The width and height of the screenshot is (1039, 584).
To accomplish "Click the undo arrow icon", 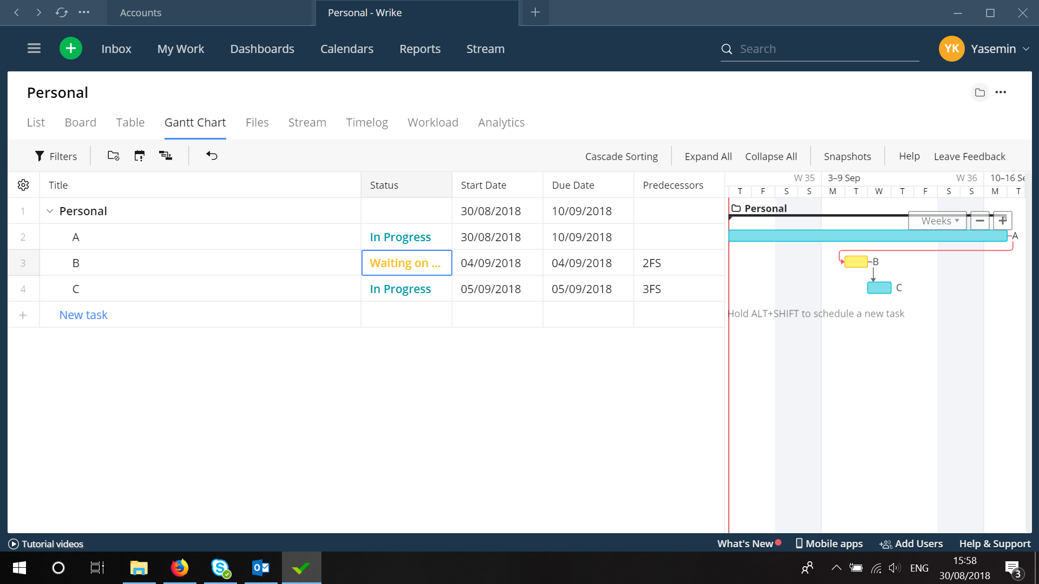I will pyautogui.click(x=212, y=156).
